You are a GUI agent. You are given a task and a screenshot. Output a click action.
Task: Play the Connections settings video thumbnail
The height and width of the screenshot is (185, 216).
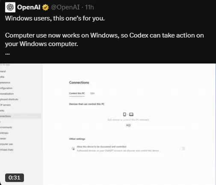[108, 124]
